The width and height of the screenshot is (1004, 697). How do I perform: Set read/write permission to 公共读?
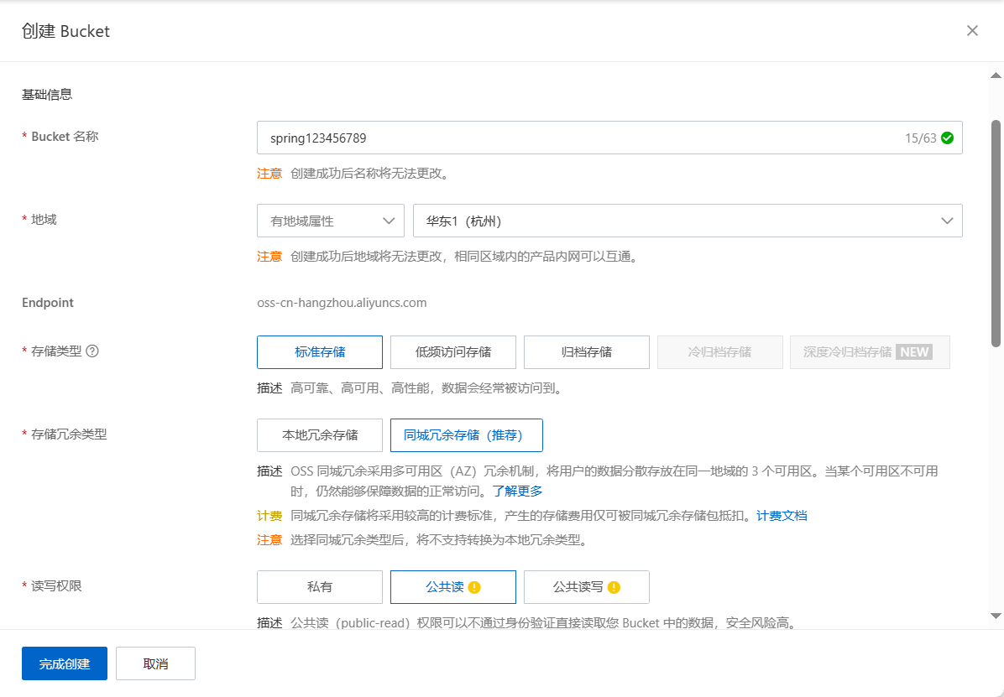[453, 587]
